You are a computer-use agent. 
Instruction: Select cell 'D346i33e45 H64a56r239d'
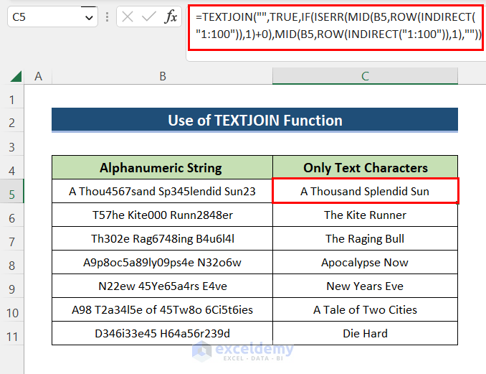[163, 333]
